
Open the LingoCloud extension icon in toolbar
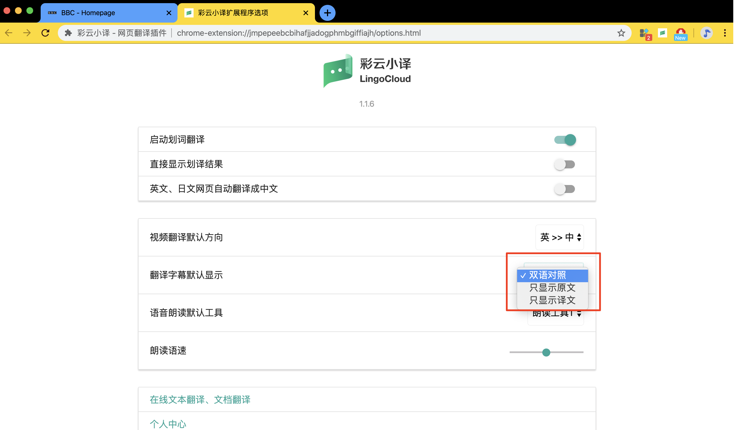pos(663,33)
